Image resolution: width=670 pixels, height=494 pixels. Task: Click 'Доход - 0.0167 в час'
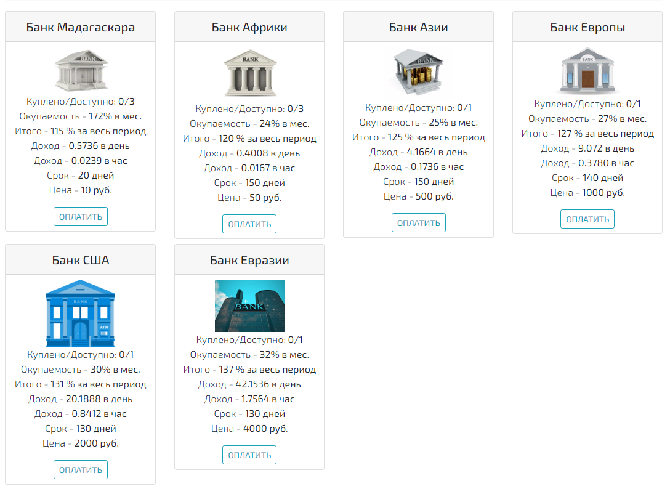point(249,168)
